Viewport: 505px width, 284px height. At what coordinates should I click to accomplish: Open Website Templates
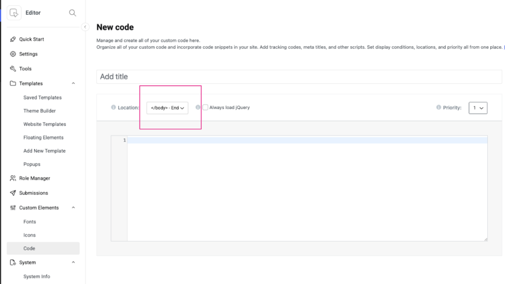point(45,124)
